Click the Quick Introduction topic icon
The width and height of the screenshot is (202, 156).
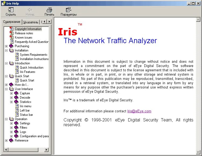(17, 68)
